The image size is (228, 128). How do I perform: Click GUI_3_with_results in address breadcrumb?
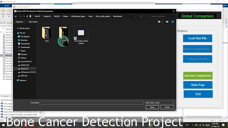[103, 16]
